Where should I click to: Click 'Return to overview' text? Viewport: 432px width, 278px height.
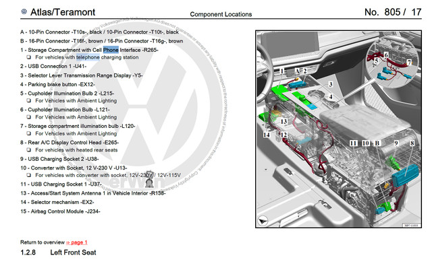pyautogui.click(x=43, y=242)
